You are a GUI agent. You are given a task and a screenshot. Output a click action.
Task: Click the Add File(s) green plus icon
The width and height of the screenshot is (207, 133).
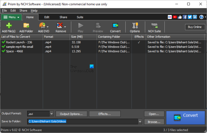pos(9,25)
